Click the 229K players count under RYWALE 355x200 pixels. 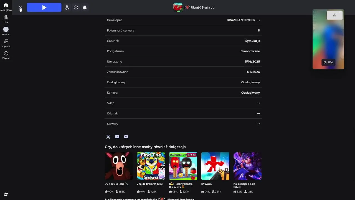click(217, 192)
